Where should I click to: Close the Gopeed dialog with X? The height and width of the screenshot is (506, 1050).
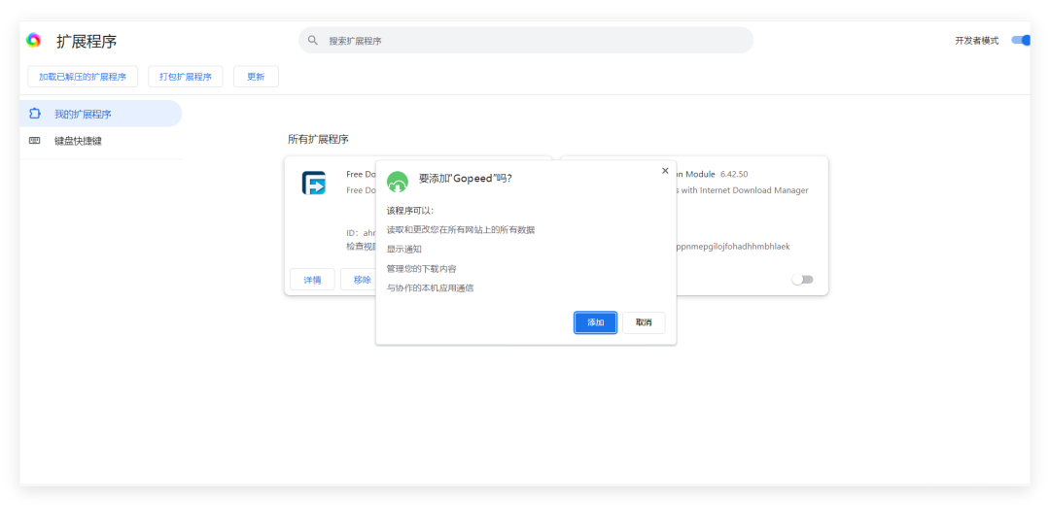pos(665,171)
